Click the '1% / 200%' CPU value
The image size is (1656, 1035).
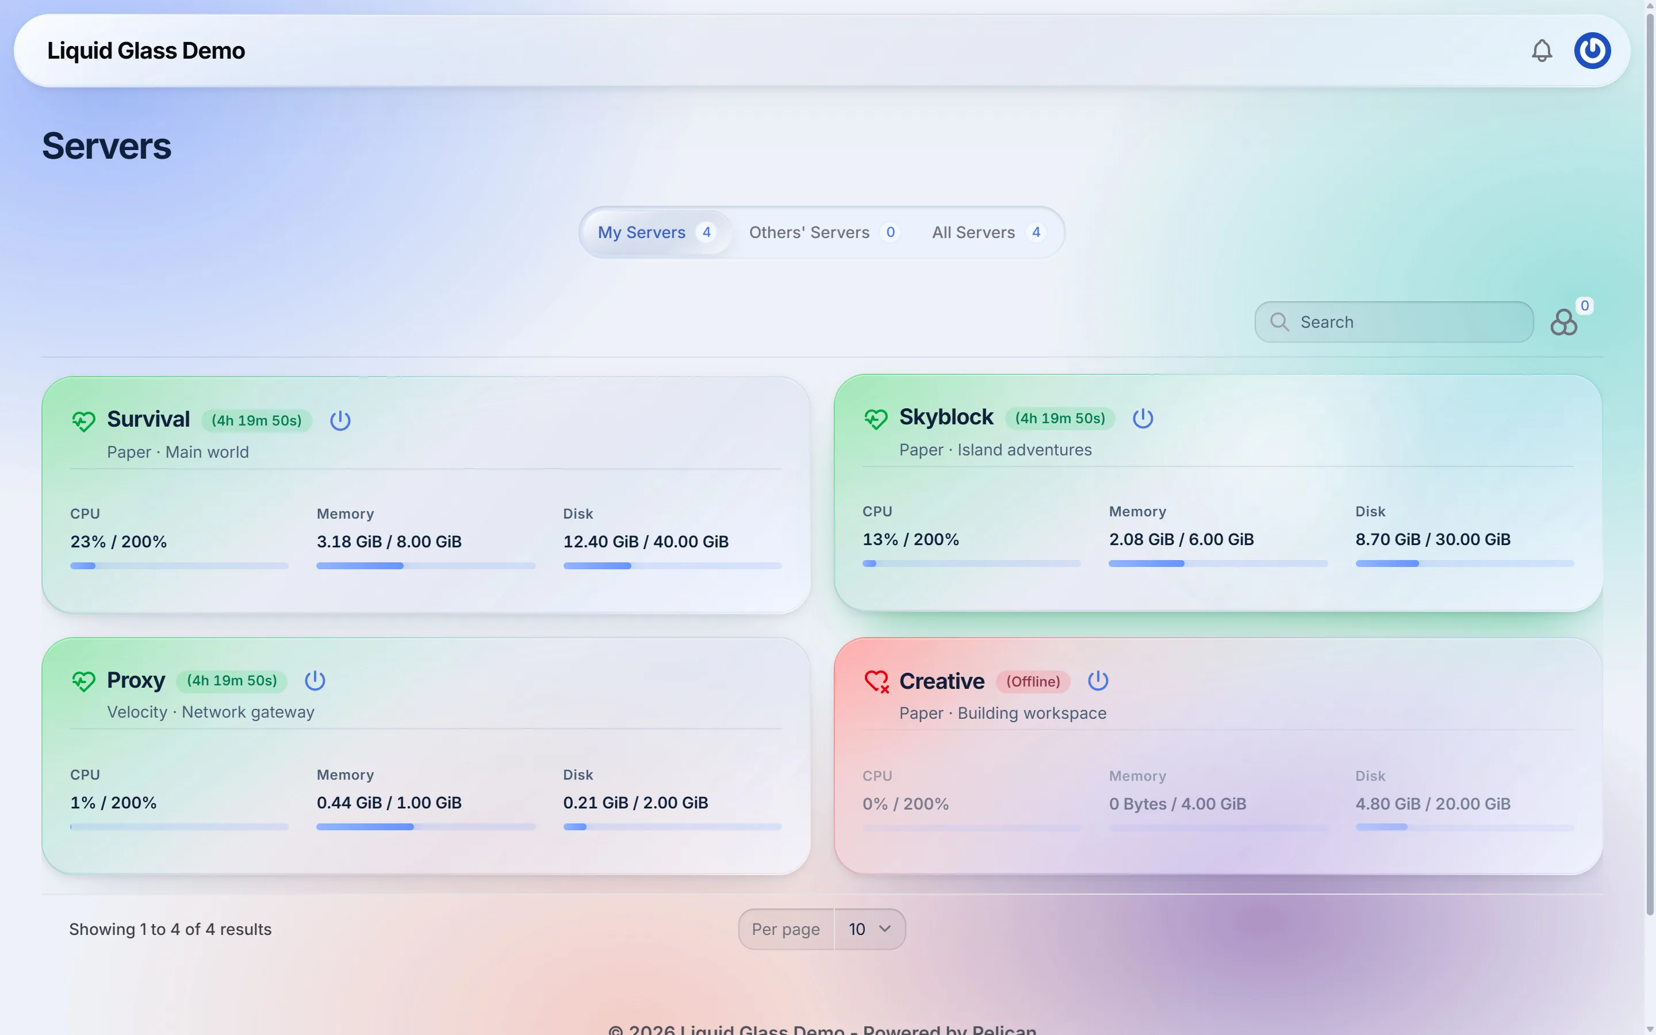pyautogui.click(x=114, y=803)
